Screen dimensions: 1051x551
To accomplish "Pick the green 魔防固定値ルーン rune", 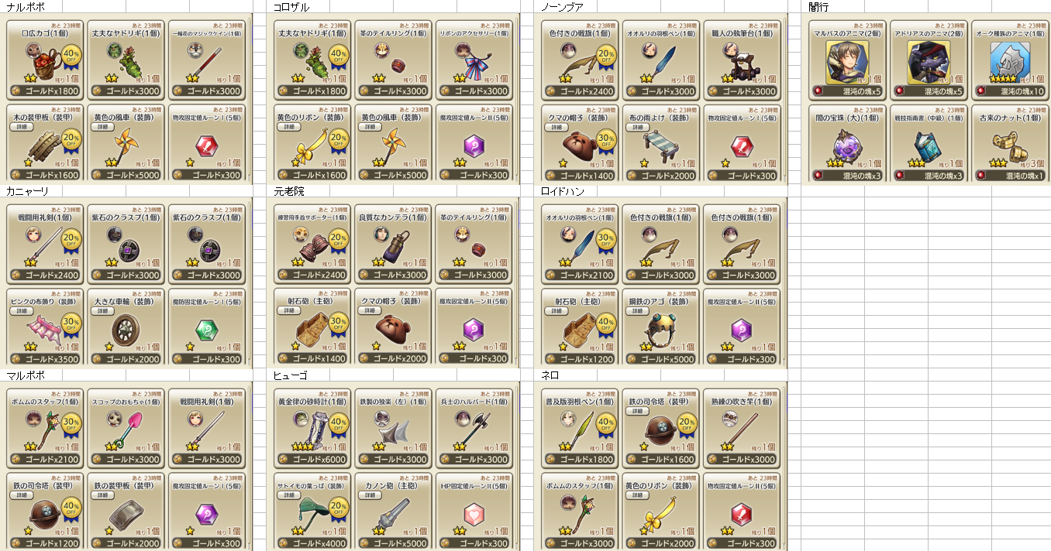I will tap(205, 329).
